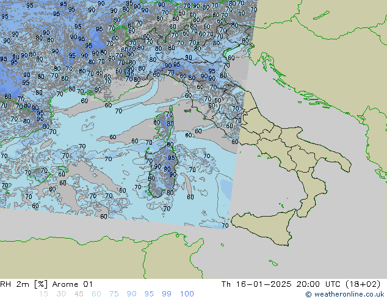
Task: Click legend value 15
Action: tap(43, 294)
